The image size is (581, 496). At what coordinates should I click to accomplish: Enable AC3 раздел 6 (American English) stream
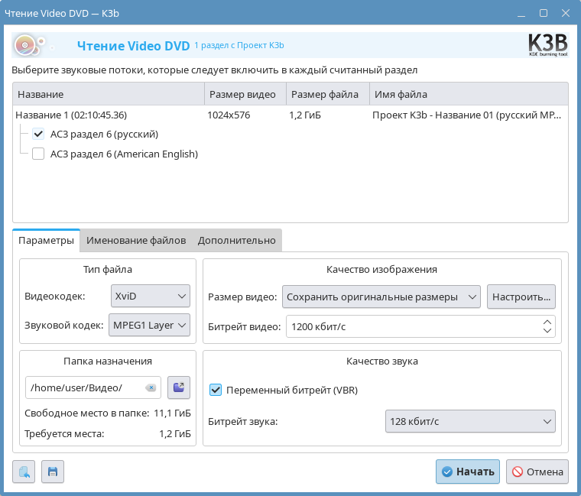(38, 154)
